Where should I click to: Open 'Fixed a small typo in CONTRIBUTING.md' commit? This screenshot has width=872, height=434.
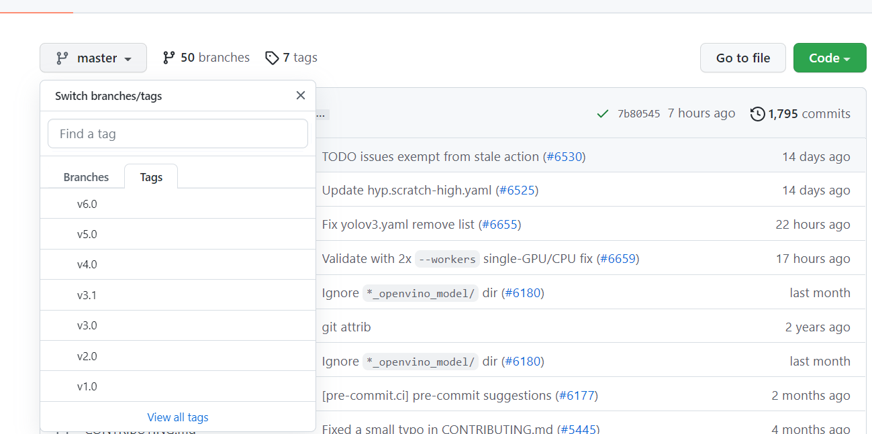tap(438, 429)
